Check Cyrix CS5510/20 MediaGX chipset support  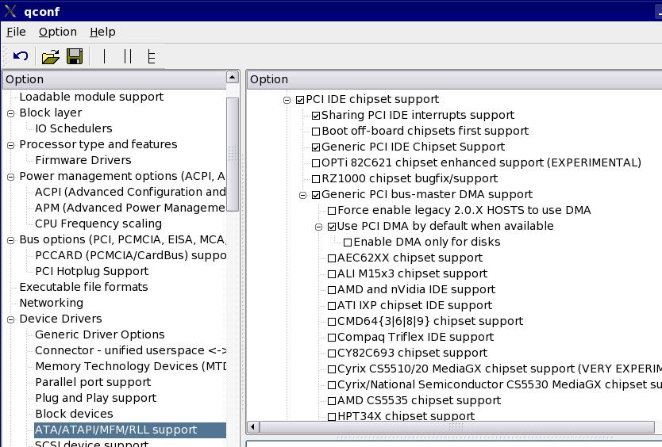[x=332, y=369]
